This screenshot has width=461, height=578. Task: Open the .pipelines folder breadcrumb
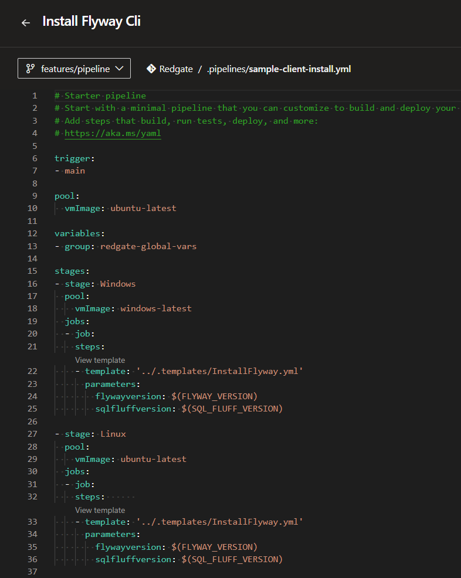pos(227,69)
